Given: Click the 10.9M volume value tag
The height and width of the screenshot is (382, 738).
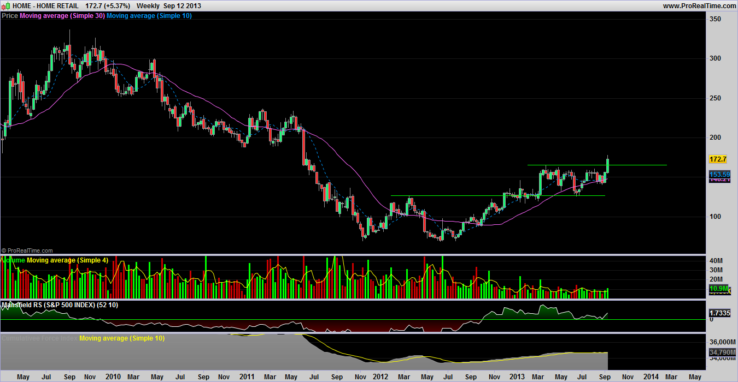Looking at the screenshot, I should tap(719, 288).
